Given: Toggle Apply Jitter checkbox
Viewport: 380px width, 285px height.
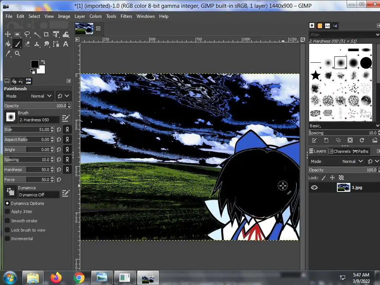Looking at the screenshot, I should [7, 212].
